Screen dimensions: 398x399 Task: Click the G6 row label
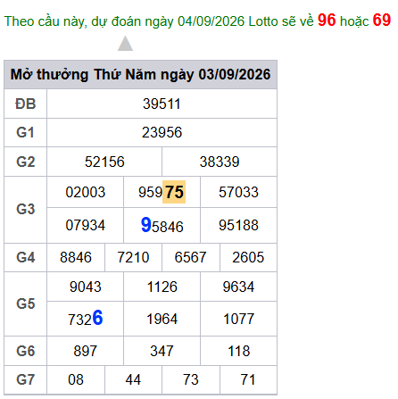point(26,351)
